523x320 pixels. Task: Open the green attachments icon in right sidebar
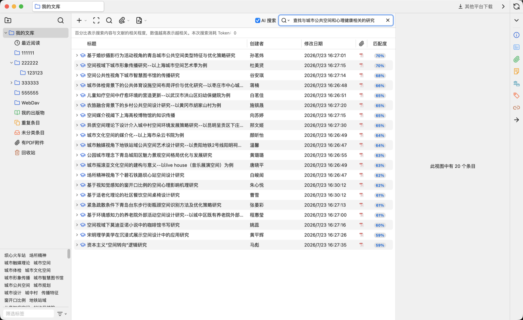click(516, 59)
